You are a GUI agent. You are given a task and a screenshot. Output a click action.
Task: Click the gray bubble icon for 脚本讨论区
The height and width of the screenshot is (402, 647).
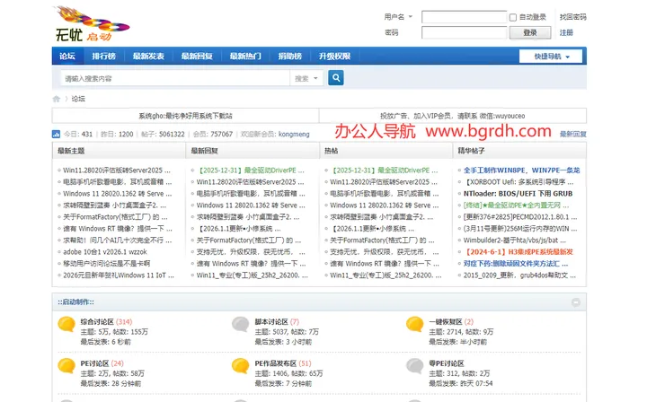point(241,325)
